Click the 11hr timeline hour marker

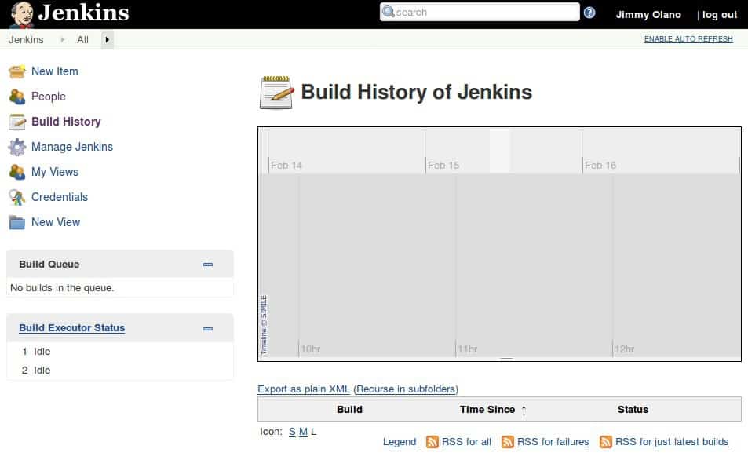[468, 349]
